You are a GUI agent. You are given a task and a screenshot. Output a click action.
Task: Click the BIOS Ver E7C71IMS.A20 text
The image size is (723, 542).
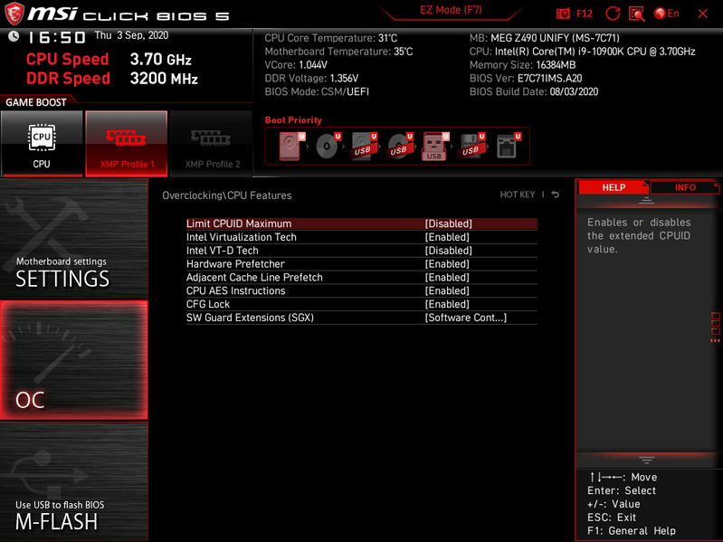tap(526, 79)
